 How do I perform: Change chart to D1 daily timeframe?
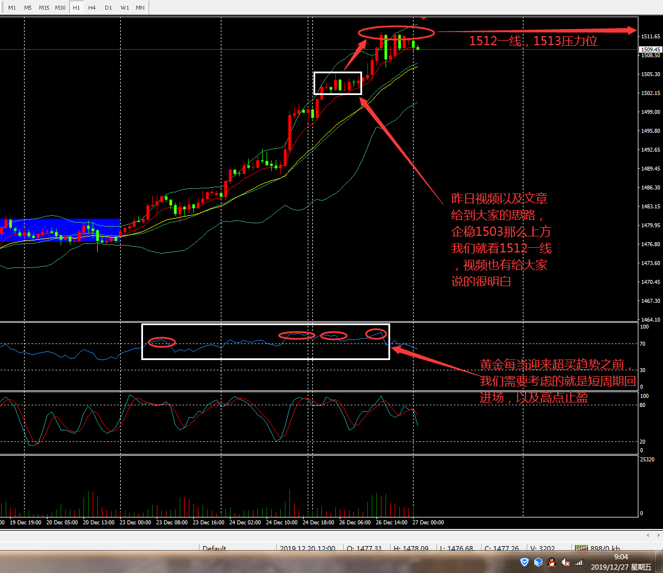click(x=108, y=7)
